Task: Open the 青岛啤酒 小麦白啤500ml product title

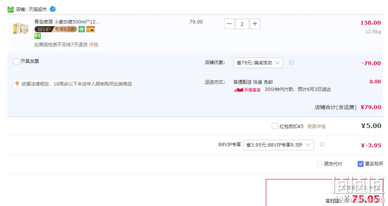Action: [67, 22]
